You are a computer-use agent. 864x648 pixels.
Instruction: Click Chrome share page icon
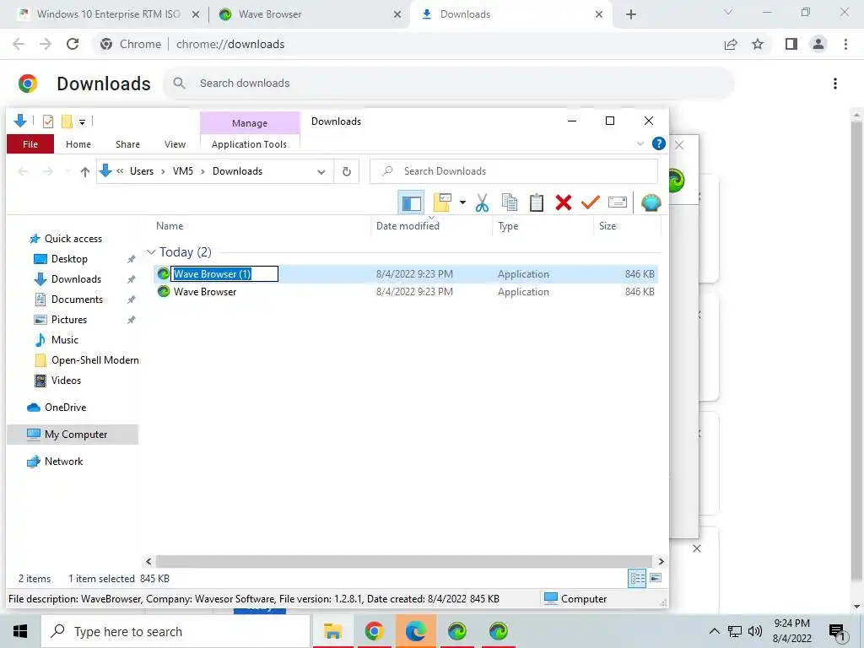[731, 44]
